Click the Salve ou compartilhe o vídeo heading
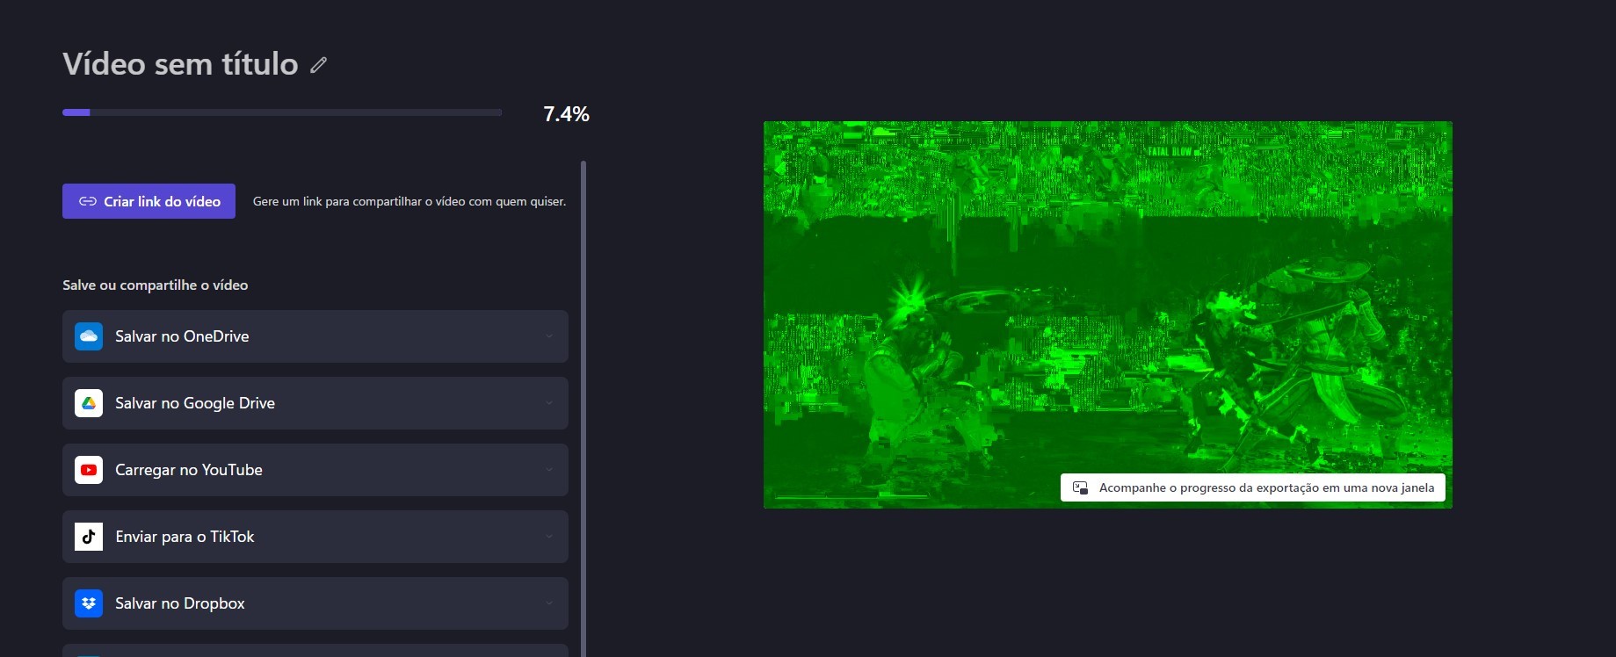Screen dimensions: 1616x657 pyautogui.click(x=155, y=285)
